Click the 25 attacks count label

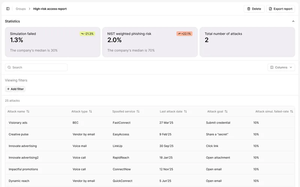click(x=12, y=101)
